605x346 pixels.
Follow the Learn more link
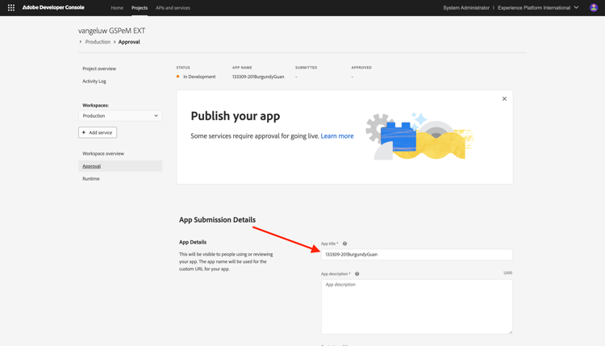pos(337,135)
